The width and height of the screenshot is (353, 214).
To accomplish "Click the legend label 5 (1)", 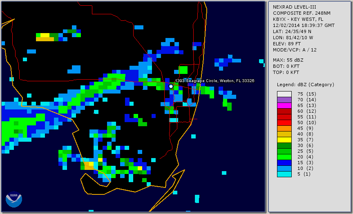I will 304,174.
